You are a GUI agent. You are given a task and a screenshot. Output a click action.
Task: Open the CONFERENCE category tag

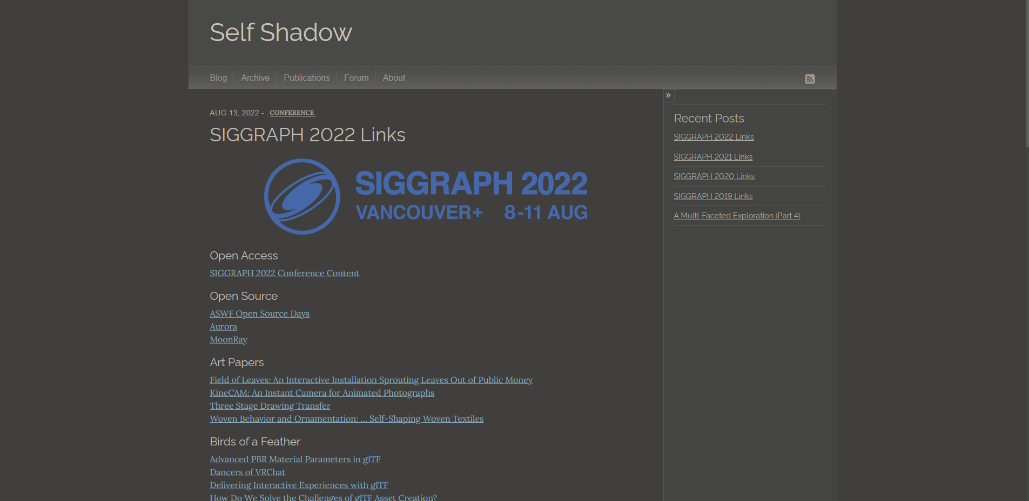pos(292,113)
